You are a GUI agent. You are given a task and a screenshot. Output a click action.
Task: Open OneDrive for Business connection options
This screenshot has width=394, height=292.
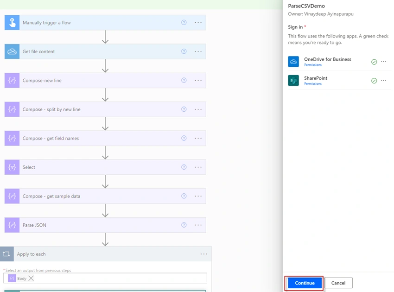pyautogui.click(x=383, y=62)
